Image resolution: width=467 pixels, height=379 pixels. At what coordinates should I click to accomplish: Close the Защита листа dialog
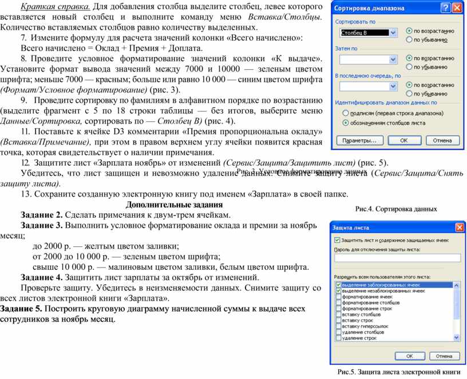coord(460,228)
